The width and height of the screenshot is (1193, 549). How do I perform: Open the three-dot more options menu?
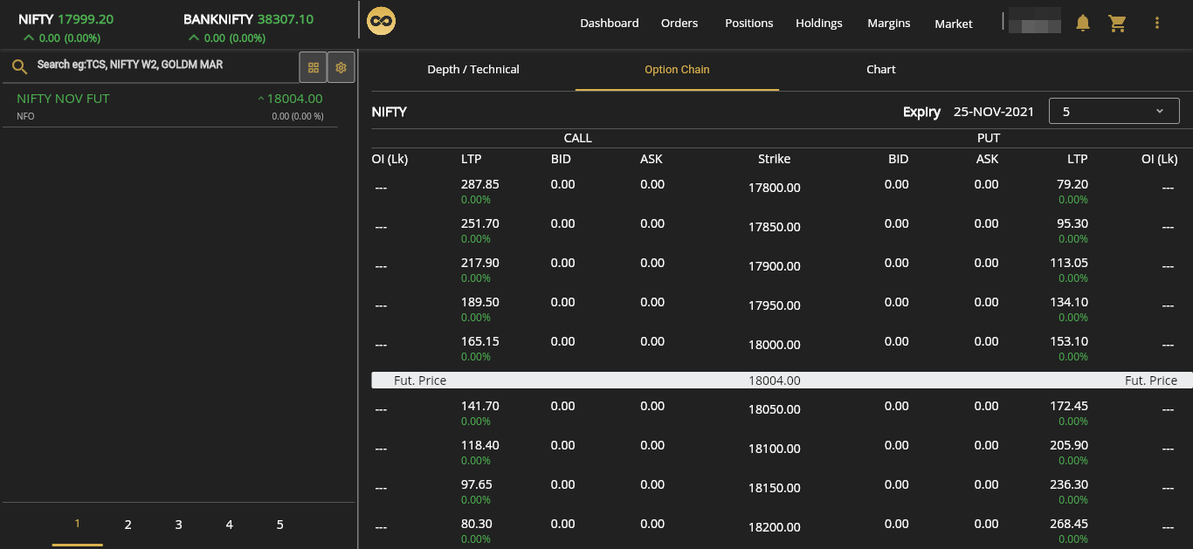pos(1157,23)
